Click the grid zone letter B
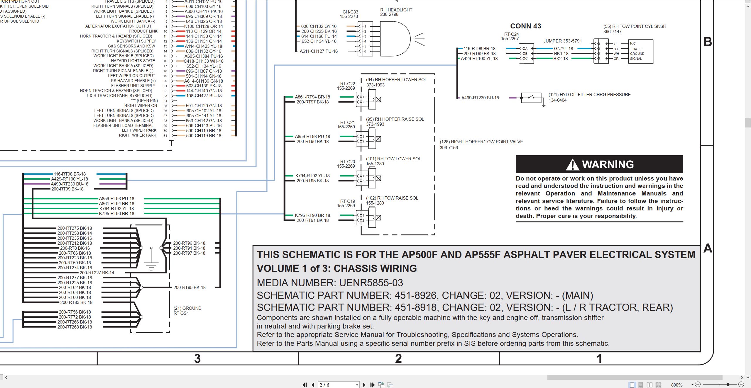The image size is (751, 388). (x=708, y=42)
